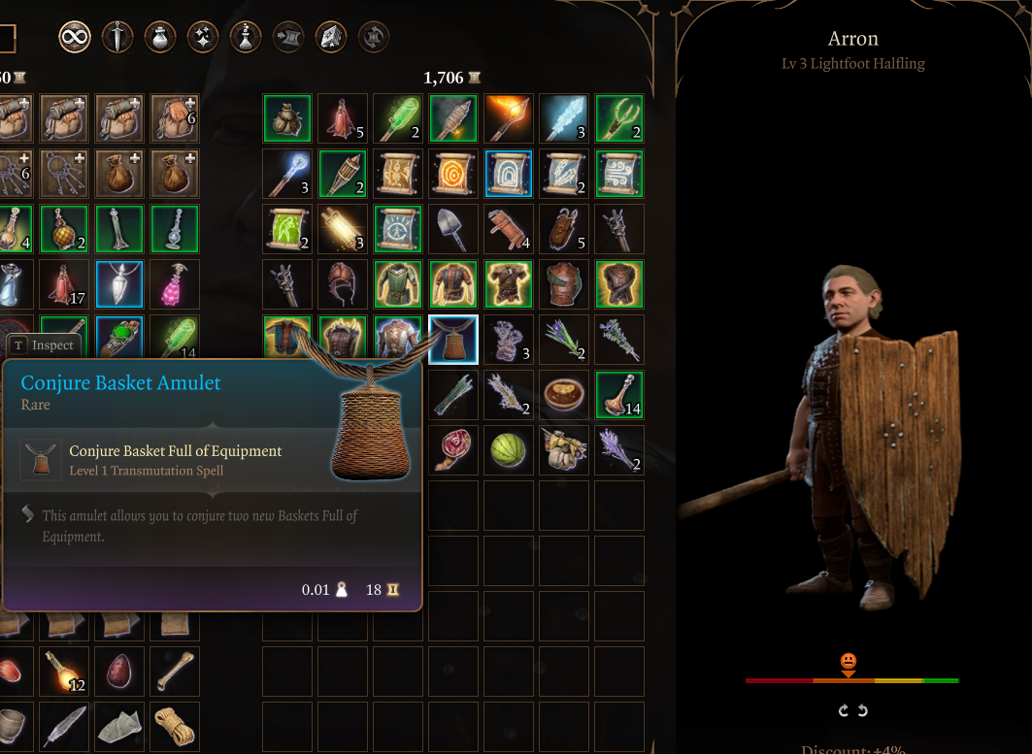Click the white feather item
The image size is (1032, 754).
(x=64, y=727)
